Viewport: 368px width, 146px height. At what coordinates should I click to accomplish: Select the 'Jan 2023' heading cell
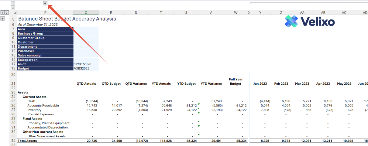point(260,83)
